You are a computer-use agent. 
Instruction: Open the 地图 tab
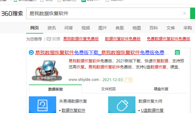[x=137, y=28]
